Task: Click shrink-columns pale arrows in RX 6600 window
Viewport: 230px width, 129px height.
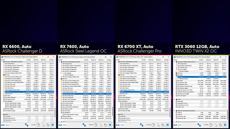Action: [7, 125]
